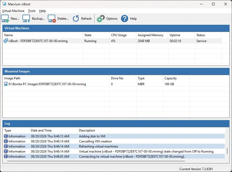Click the 4% CPU usage value
Viewport: 232px width, 172px height.
(x=113, y=41)
